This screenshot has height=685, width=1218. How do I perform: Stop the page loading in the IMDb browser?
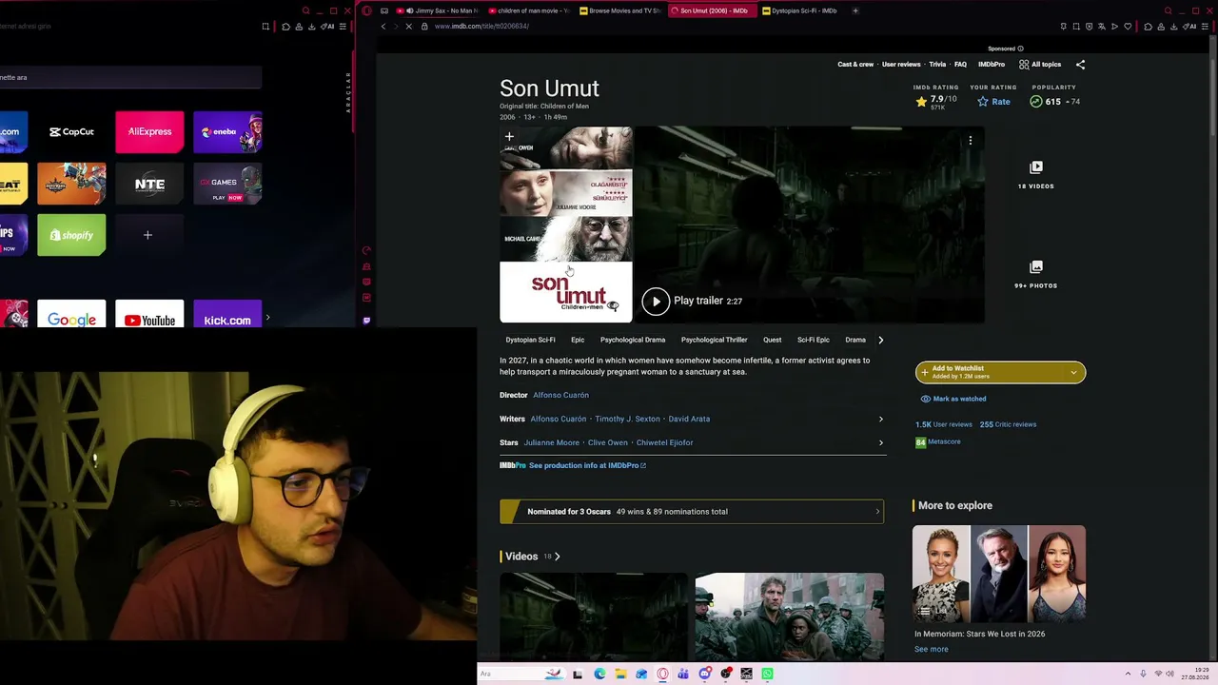pyautogui.click(x=409, y=27)
